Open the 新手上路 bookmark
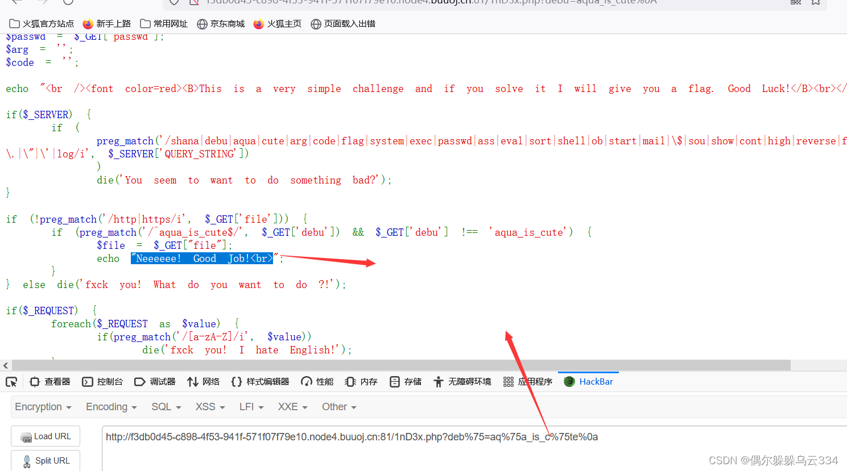Screen dimensions: 847x471 tap(107, 24)
